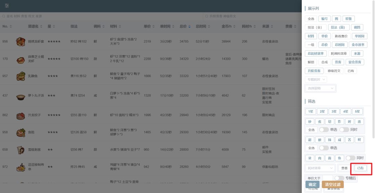The height and width of the screenshot is (193, 375).
Task: Toggle 同时 switch beside 菜肉面鱼 chips
Action: point(350,158)
